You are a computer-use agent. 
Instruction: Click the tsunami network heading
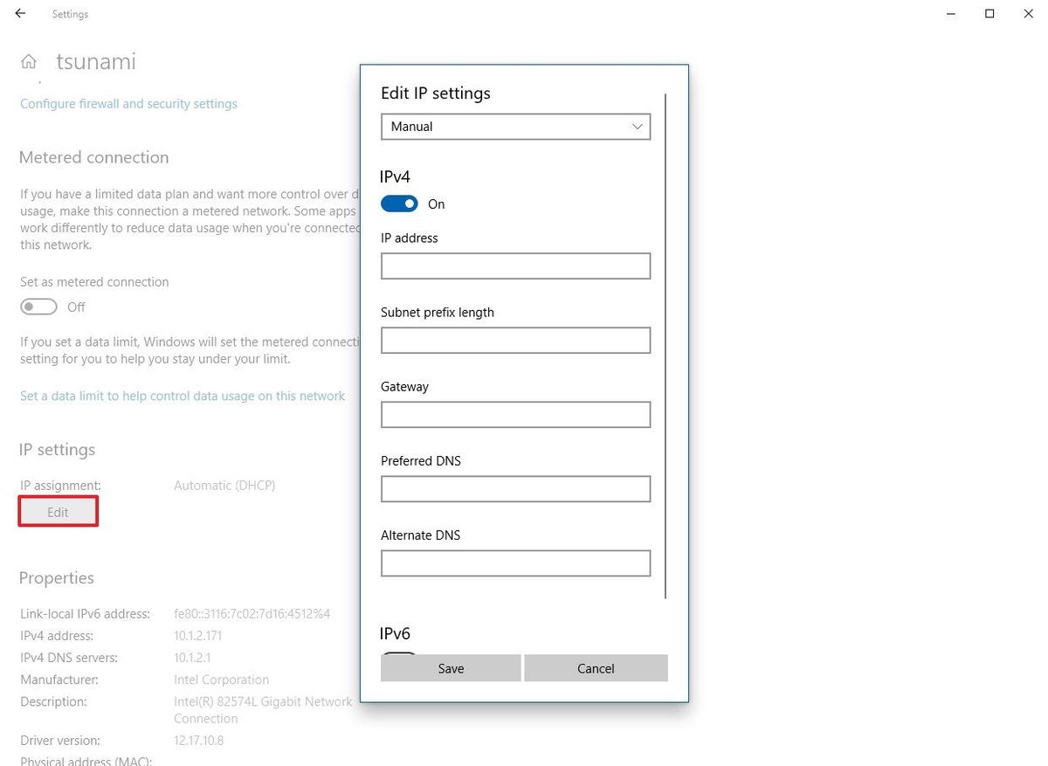pos(95,60)
